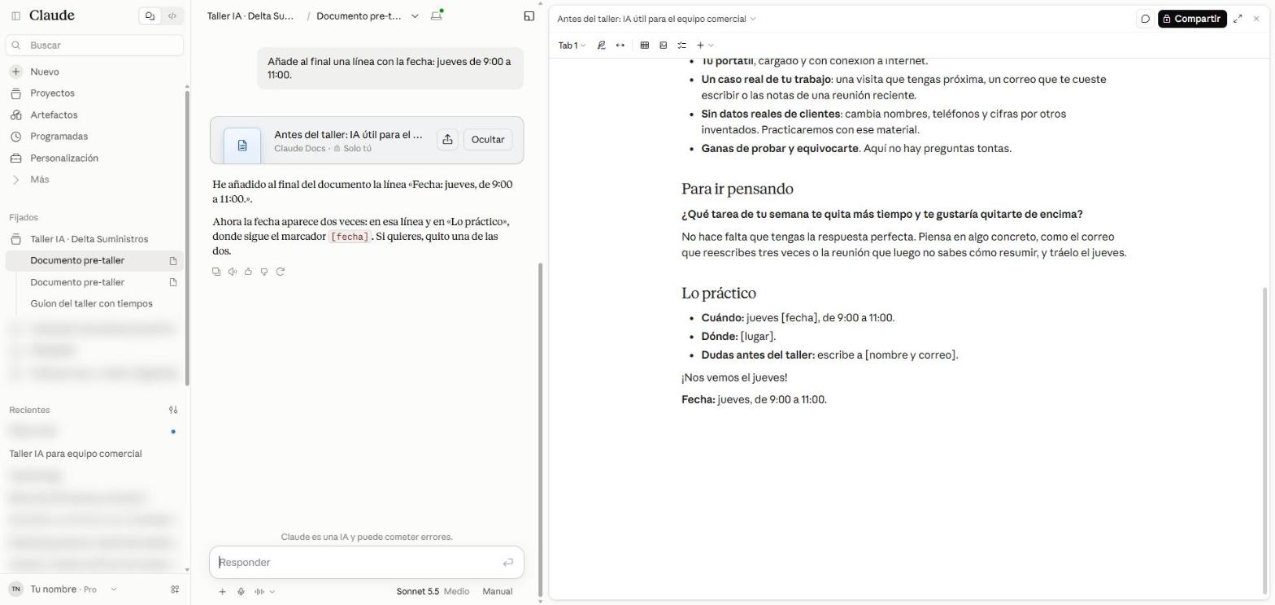This screenshot has height=605, width=1275.
Task: Regenerate the response with retry icon
Action: (x=281, y=272)
